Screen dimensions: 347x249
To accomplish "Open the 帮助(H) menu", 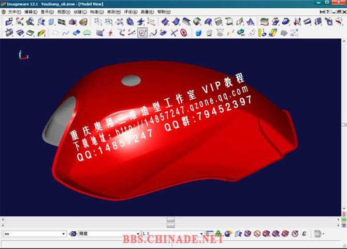I will (x=164, y=12).
